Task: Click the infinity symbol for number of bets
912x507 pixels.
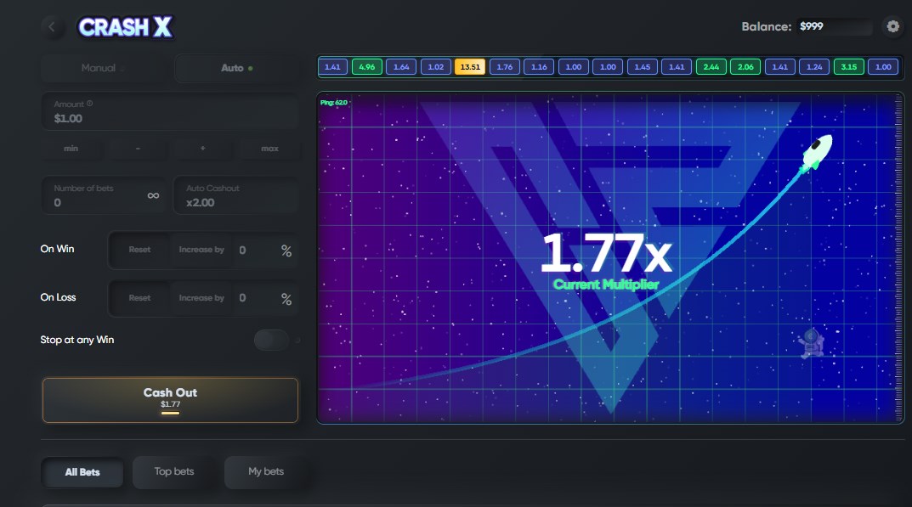Action: point(153,195)
